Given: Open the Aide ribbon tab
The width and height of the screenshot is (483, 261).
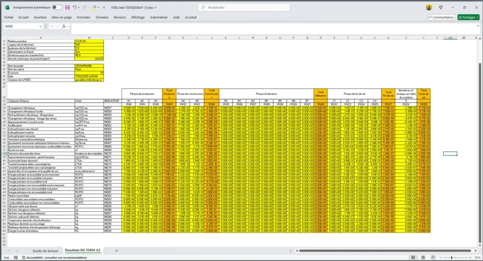Looking at the screenshot, I should [176, 17].
